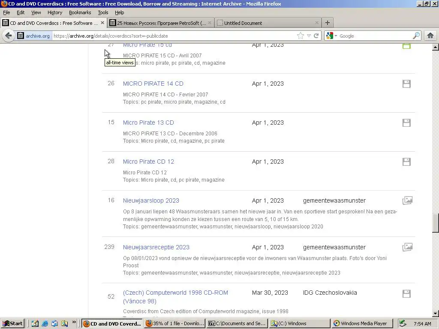Switch to the 25 Новых Русских Программ PetroSoft tab
Image resolution: width=439 pixels, height=329 pixels.
(161, 23)
